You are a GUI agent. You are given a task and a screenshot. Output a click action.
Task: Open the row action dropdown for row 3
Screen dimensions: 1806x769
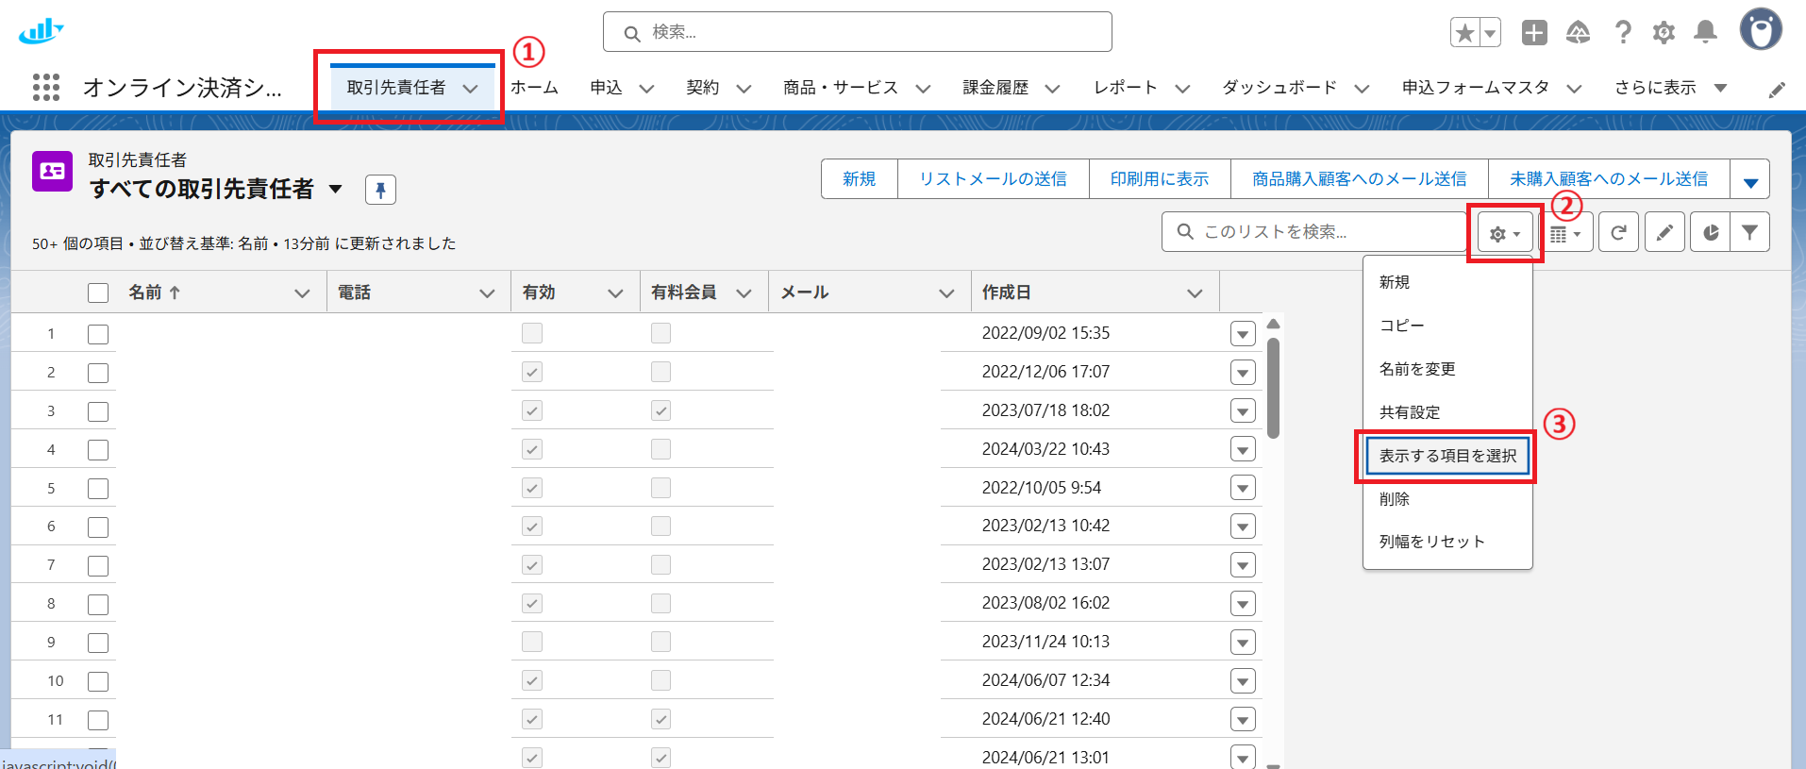coord(1243,411)
